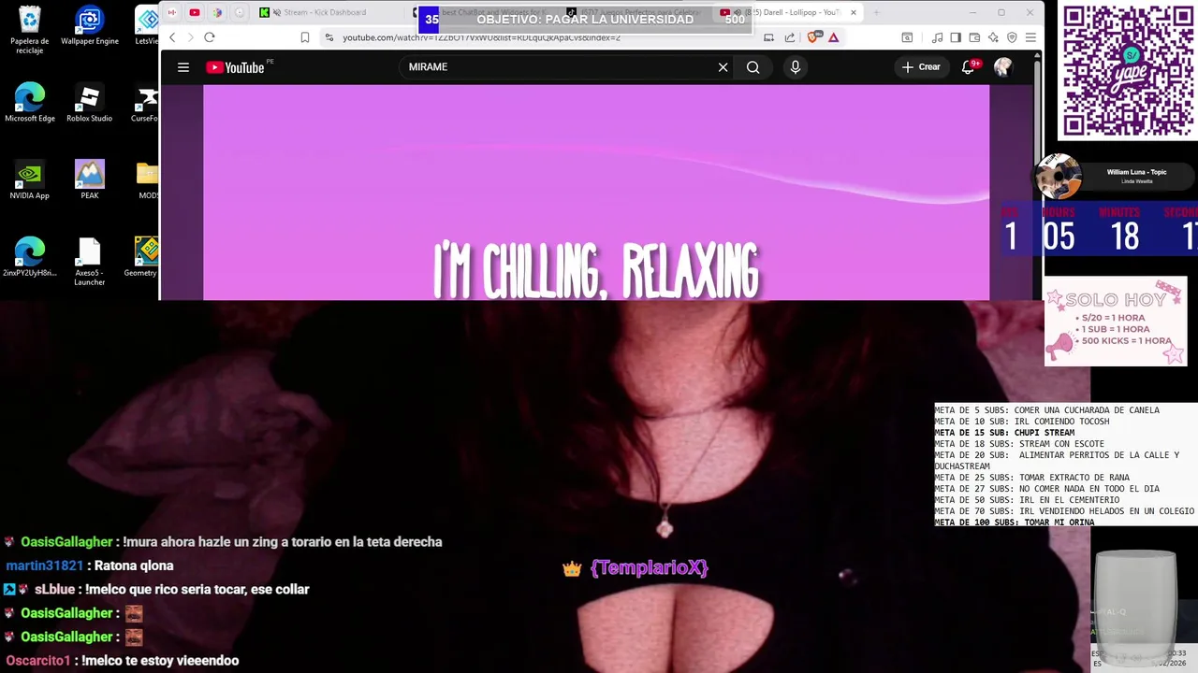Open the YouTube guide hamburger menu
The width and height of the screenshot is (1198, 673).
point(183,67)
